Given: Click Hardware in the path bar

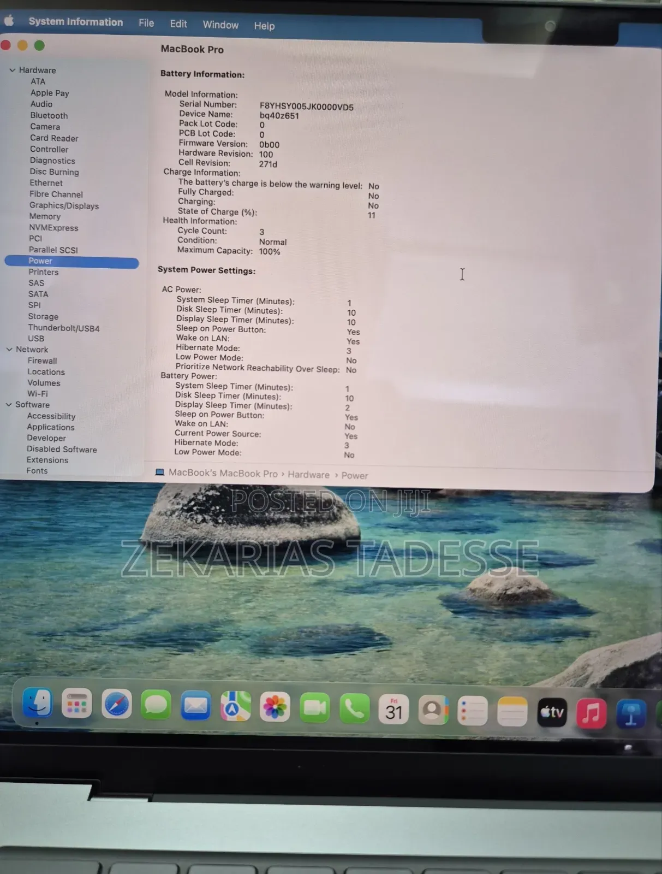Looking at the screenshot, I should point(308,475).
